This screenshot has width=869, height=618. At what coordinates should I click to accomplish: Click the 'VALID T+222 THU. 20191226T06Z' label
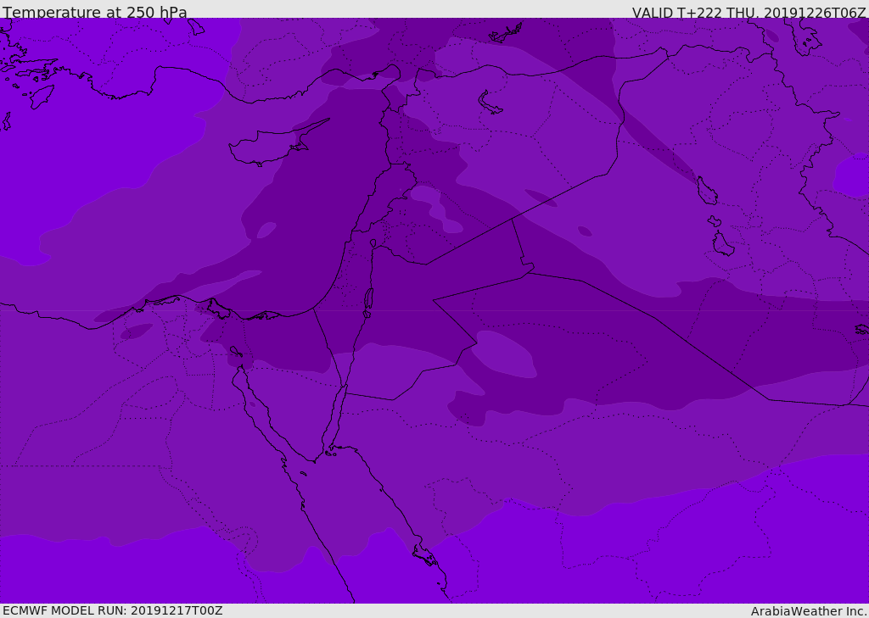point(748,13)
